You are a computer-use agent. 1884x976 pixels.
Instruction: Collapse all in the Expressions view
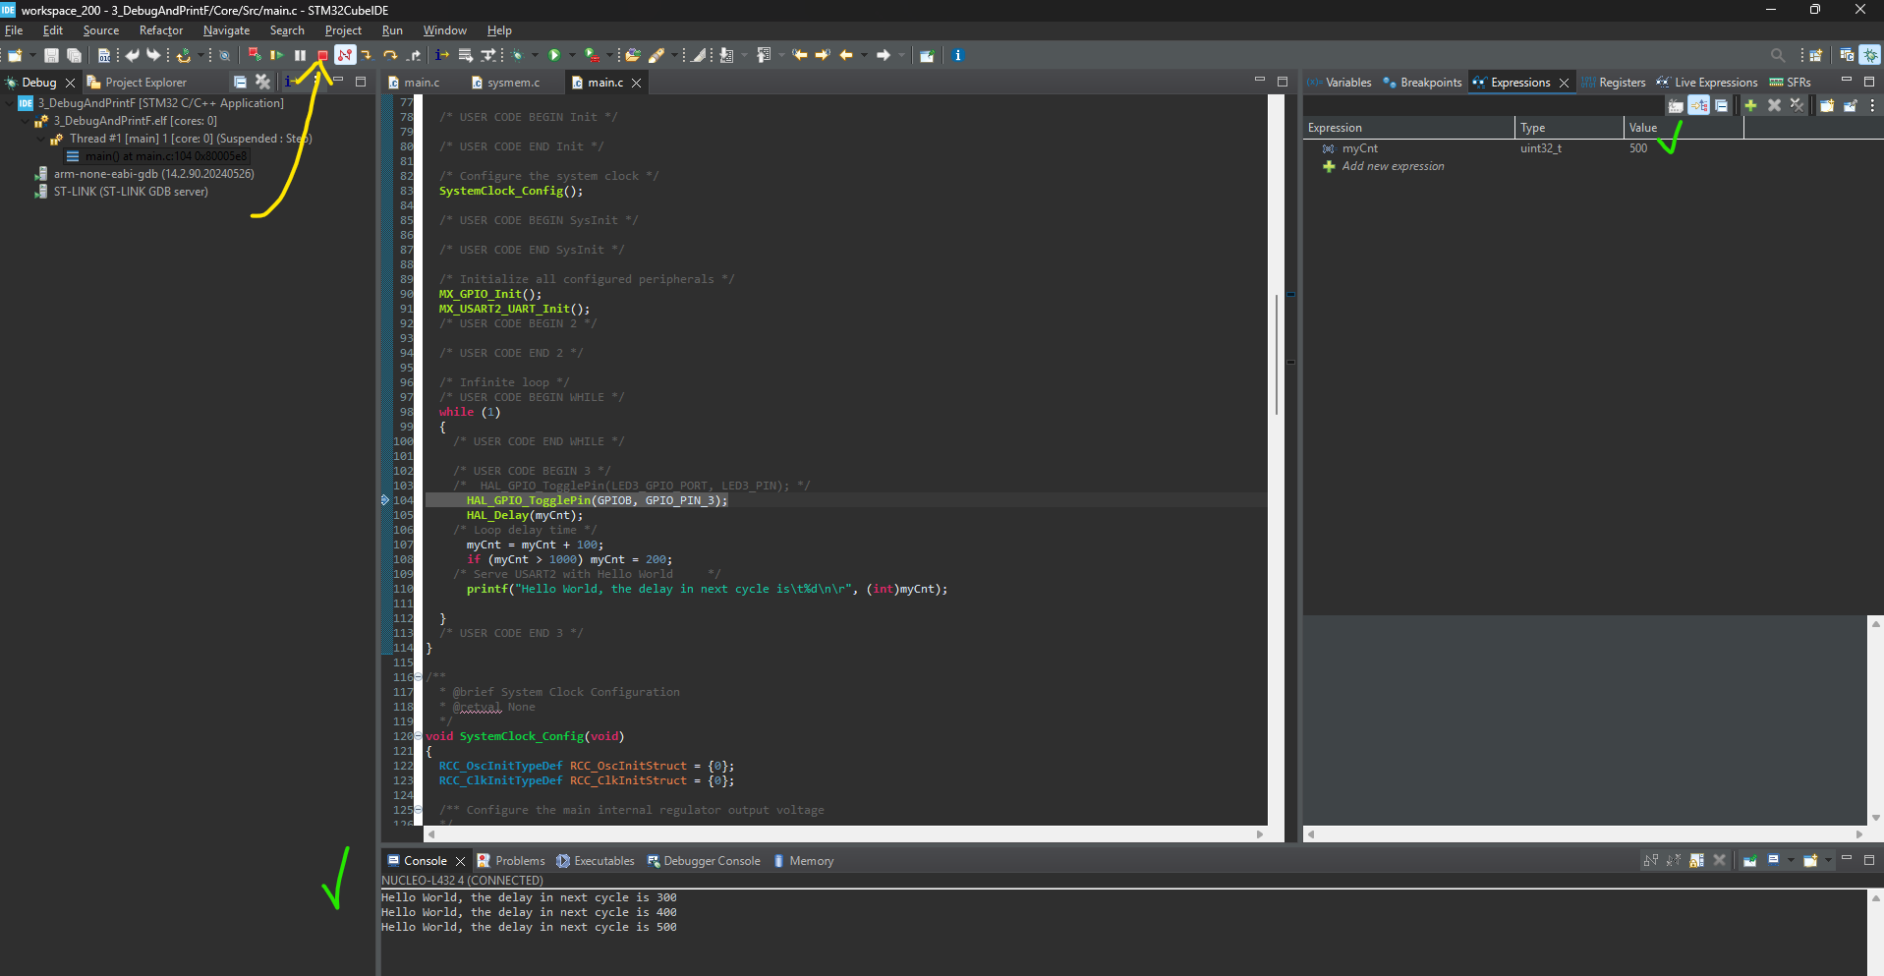click(1721, 105)
